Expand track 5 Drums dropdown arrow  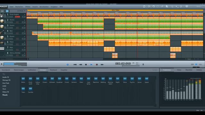tap(24, 37)
